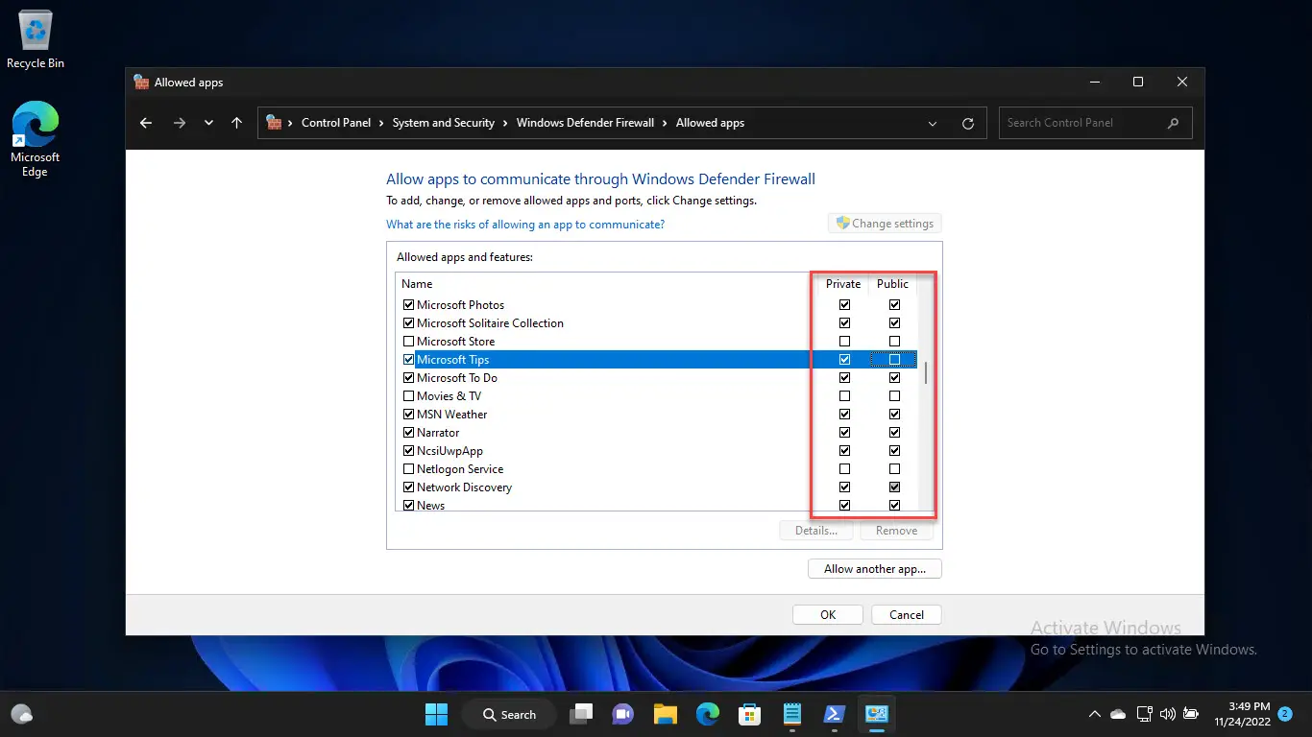Viewport: 1312px width, 737px height.
Task: Expand the chevron after System and Security
Action: (505, 123)
